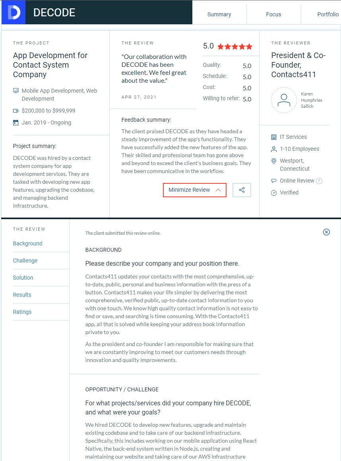Click 'Westport, Connecticut' location text
The image size is (341, 461).
[294, 165]
